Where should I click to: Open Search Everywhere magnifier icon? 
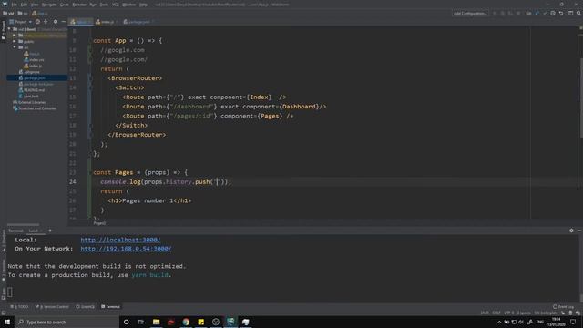[x=578, y=13]
